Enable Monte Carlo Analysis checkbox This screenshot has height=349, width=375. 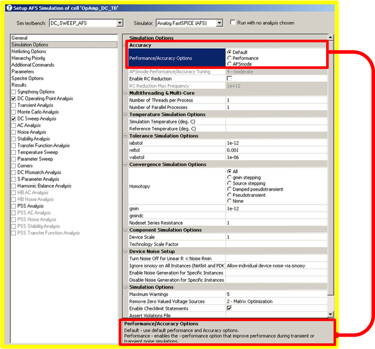(14, 112)
